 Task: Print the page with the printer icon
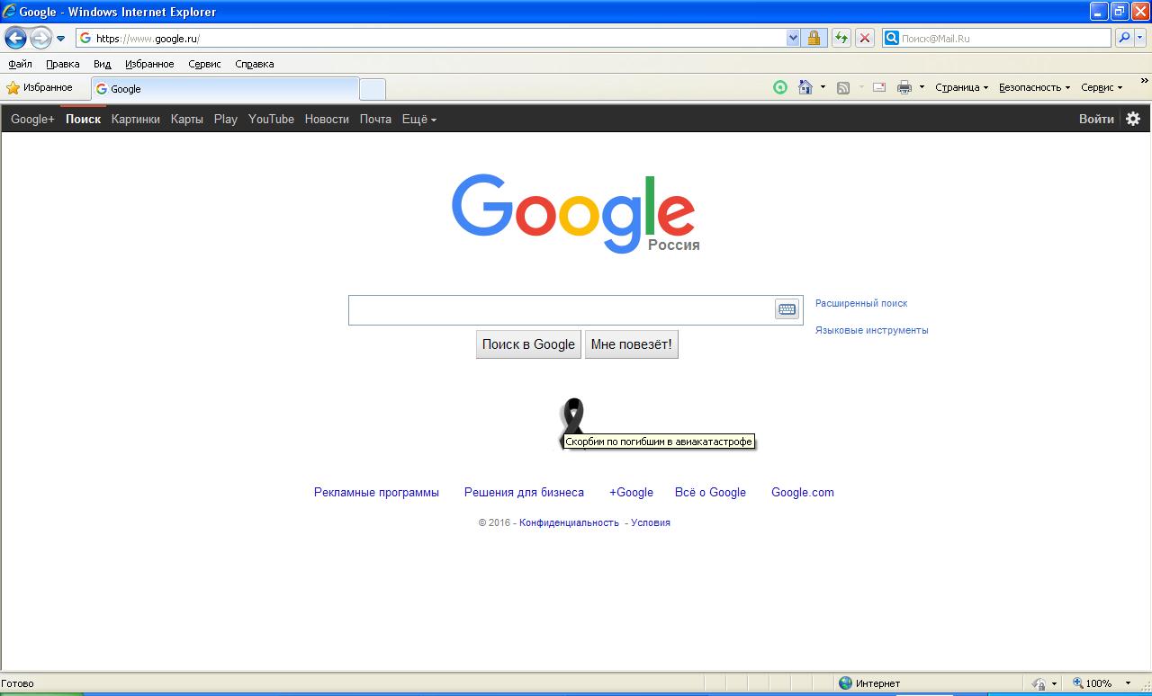point(904,87)
